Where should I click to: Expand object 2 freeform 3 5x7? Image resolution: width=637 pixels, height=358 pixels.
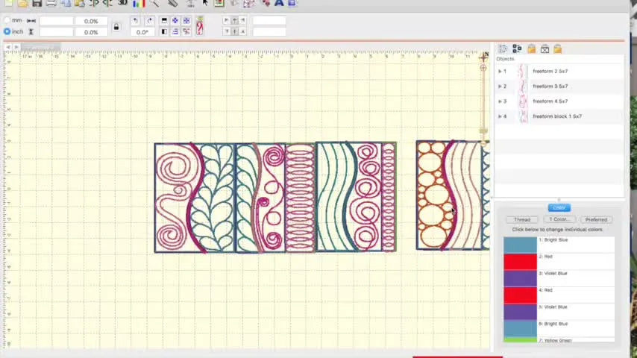click(500, 87)
